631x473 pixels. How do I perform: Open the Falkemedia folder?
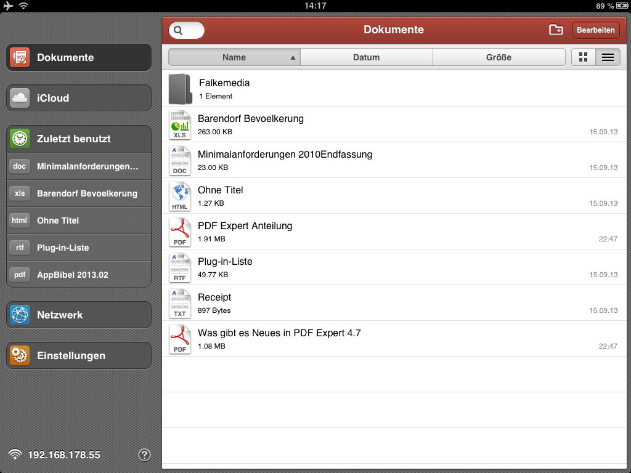click(x=224, y=89)
